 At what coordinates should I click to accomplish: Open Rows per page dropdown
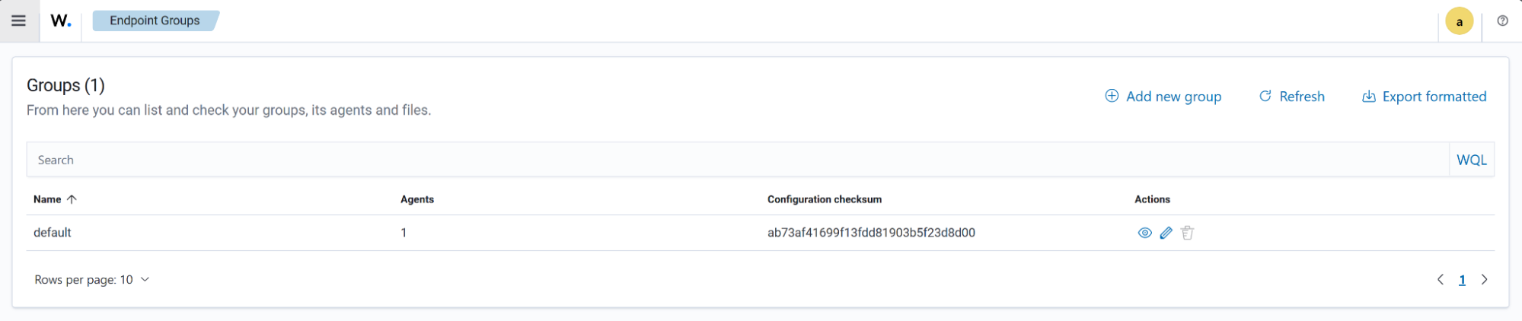coord(91,280)
